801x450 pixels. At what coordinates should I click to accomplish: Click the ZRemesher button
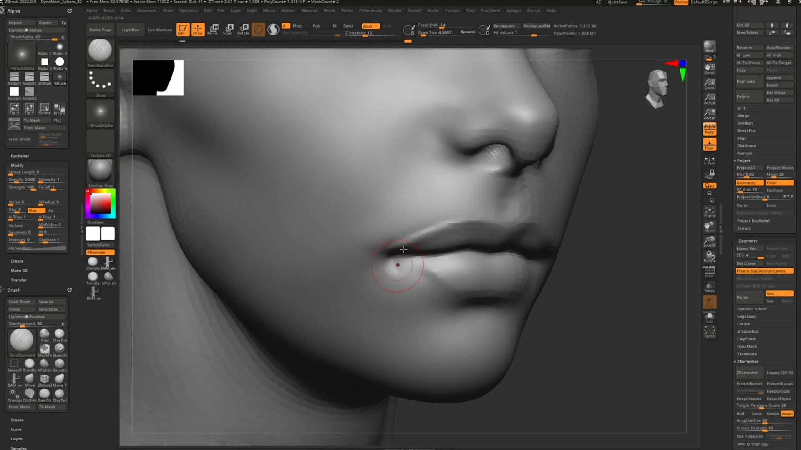[x=749, y=372]
